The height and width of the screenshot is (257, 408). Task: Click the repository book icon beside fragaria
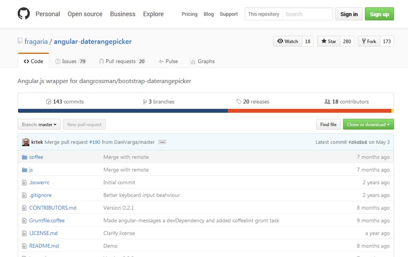[20, 41]
